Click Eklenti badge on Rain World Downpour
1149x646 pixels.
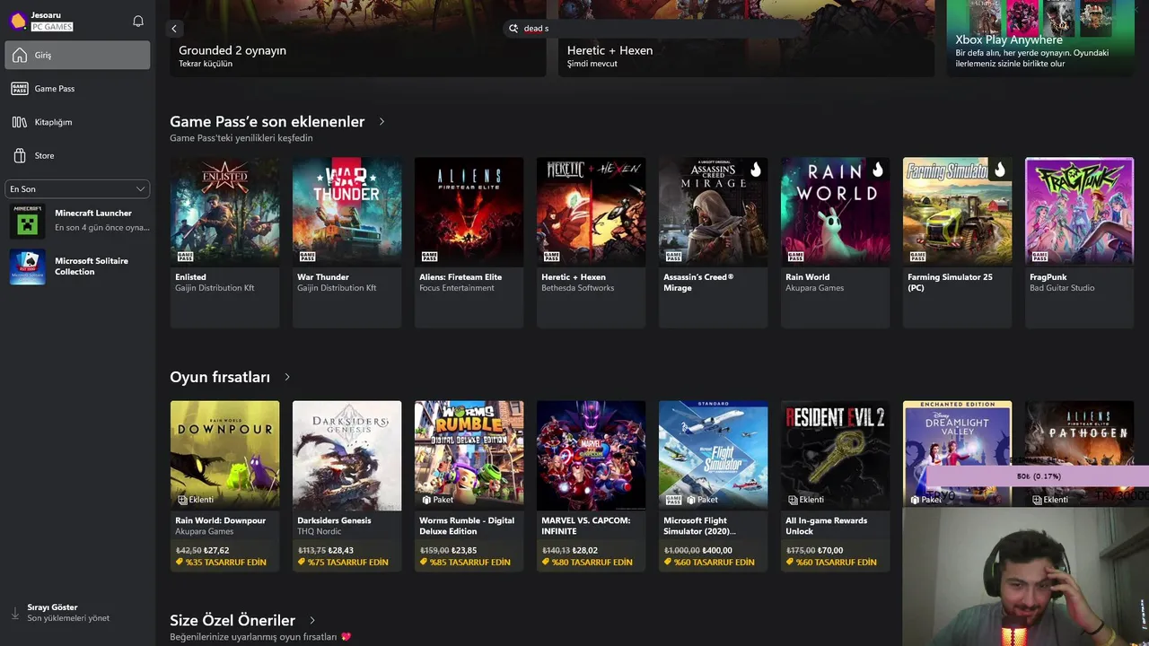pos(196,500)
